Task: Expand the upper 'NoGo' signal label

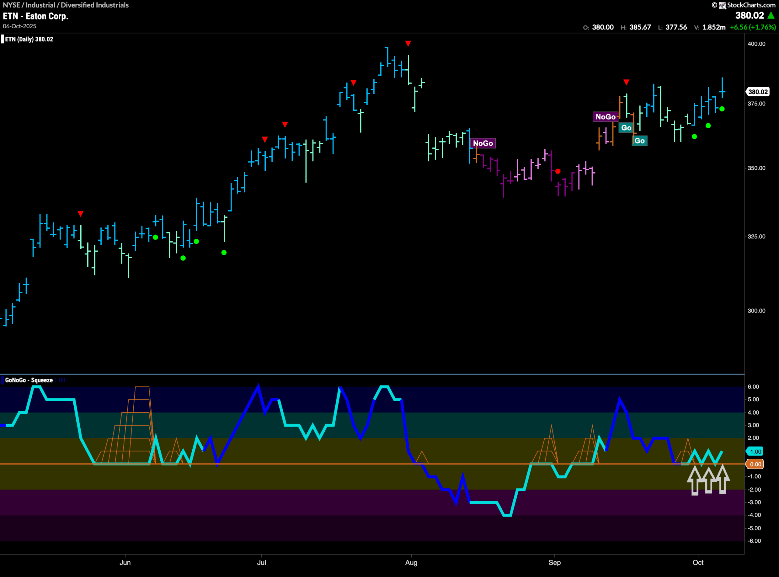Action: point(606,117)
